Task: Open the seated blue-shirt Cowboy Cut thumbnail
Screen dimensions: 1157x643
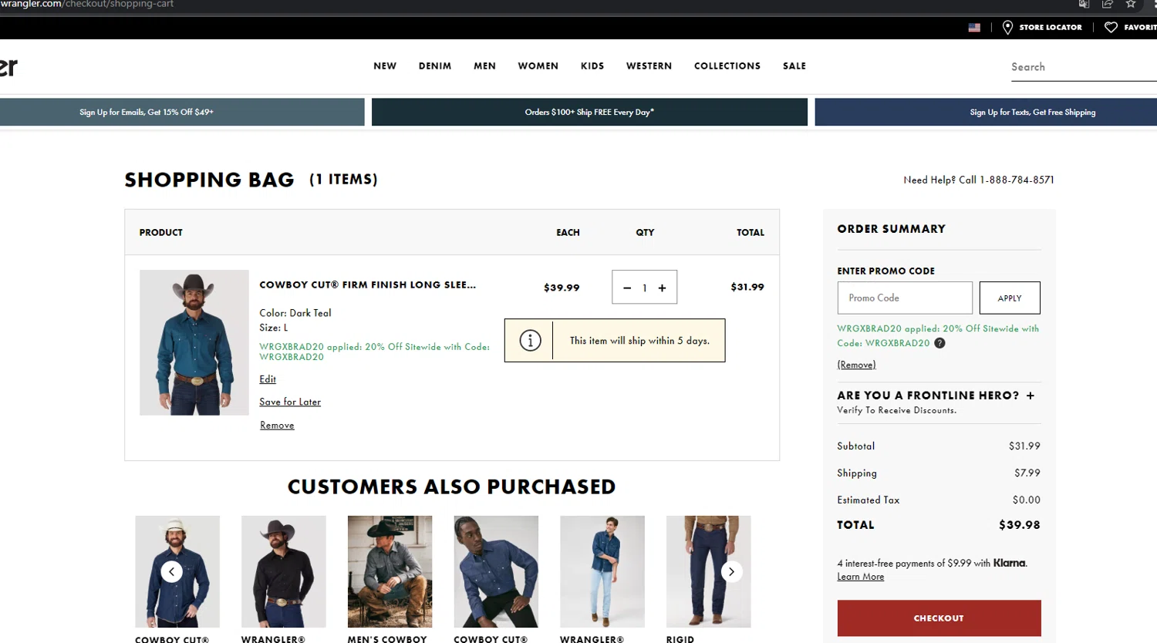Action: [496, 571]
